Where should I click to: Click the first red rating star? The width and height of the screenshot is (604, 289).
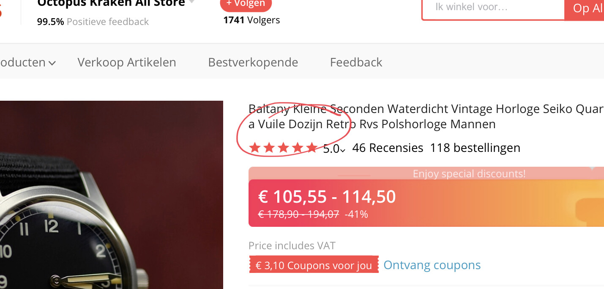[254, 148]
